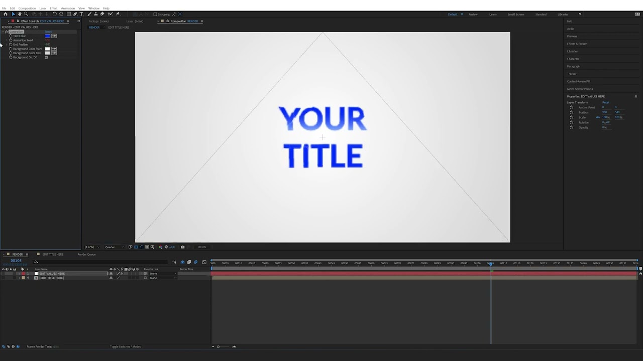
Task: Select the Horizontal Type tool
Action: [81, 14]
